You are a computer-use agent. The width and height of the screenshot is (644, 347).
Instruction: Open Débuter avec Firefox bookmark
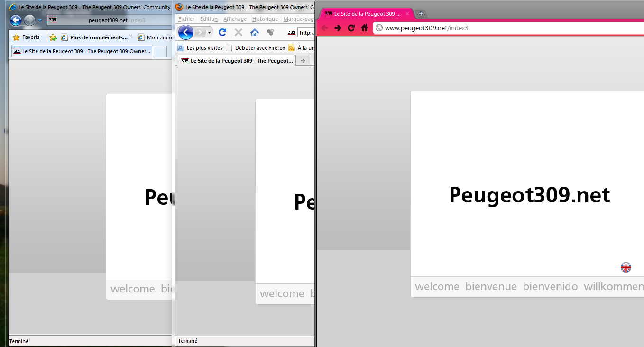pos(256,48)
